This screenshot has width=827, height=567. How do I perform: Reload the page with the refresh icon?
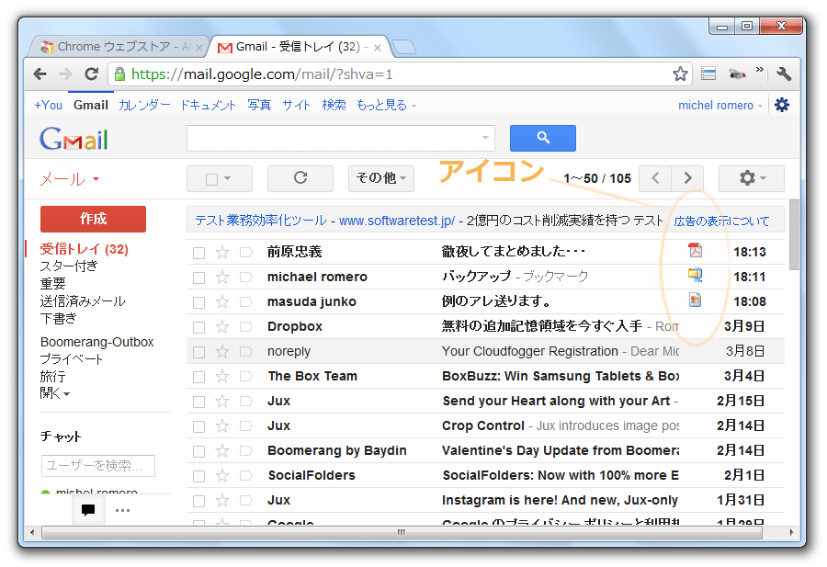(x=91, y=74)
